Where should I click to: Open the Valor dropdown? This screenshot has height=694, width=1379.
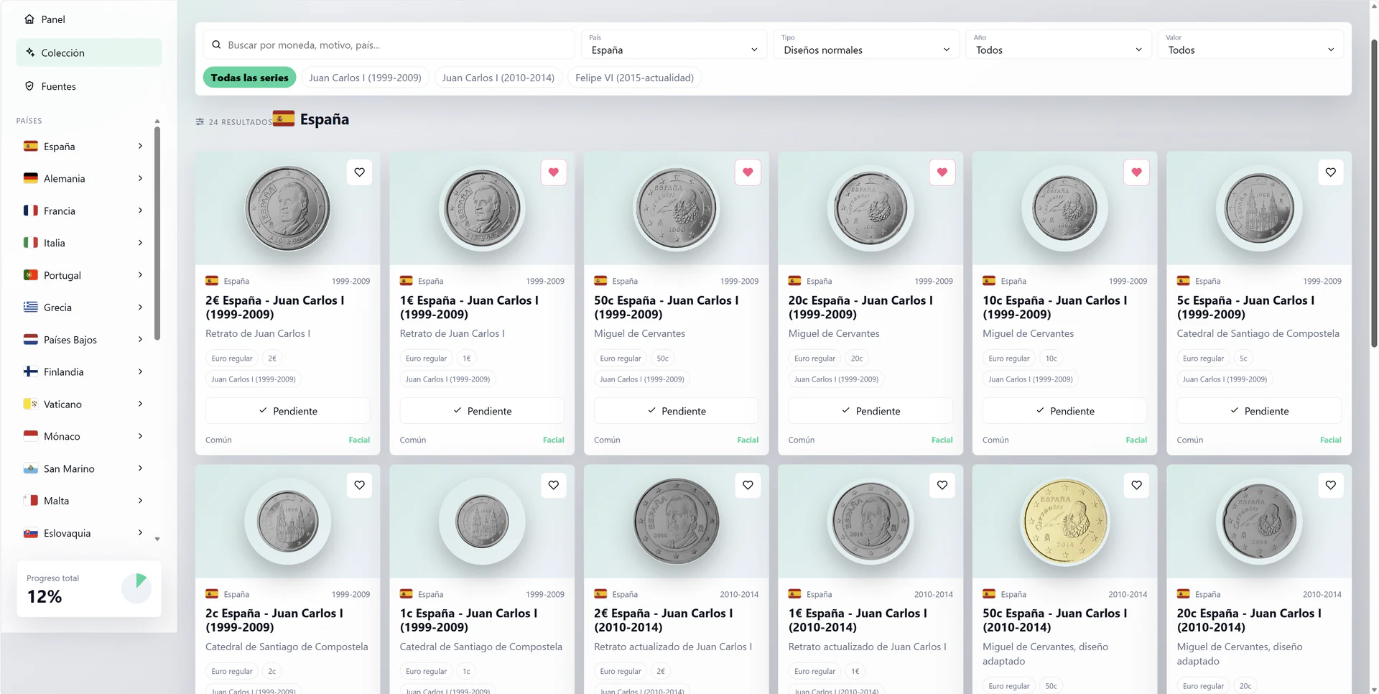pyautogui.click(x=1250, y=45)
